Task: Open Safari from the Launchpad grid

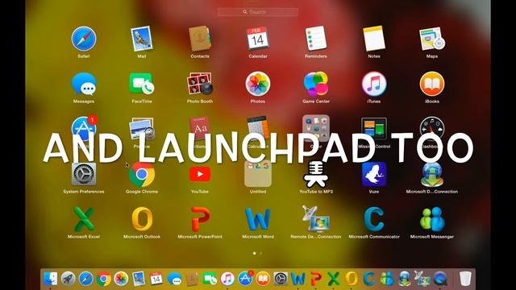Action: (x=84, y=39)
